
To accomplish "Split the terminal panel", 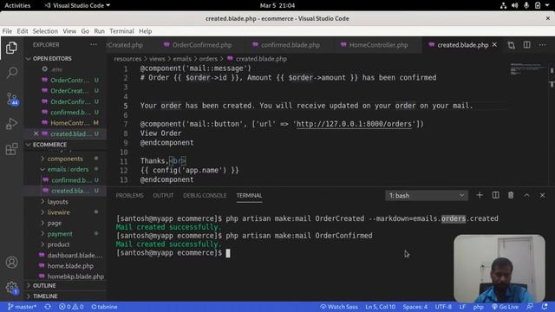I will tap(495, 195).
